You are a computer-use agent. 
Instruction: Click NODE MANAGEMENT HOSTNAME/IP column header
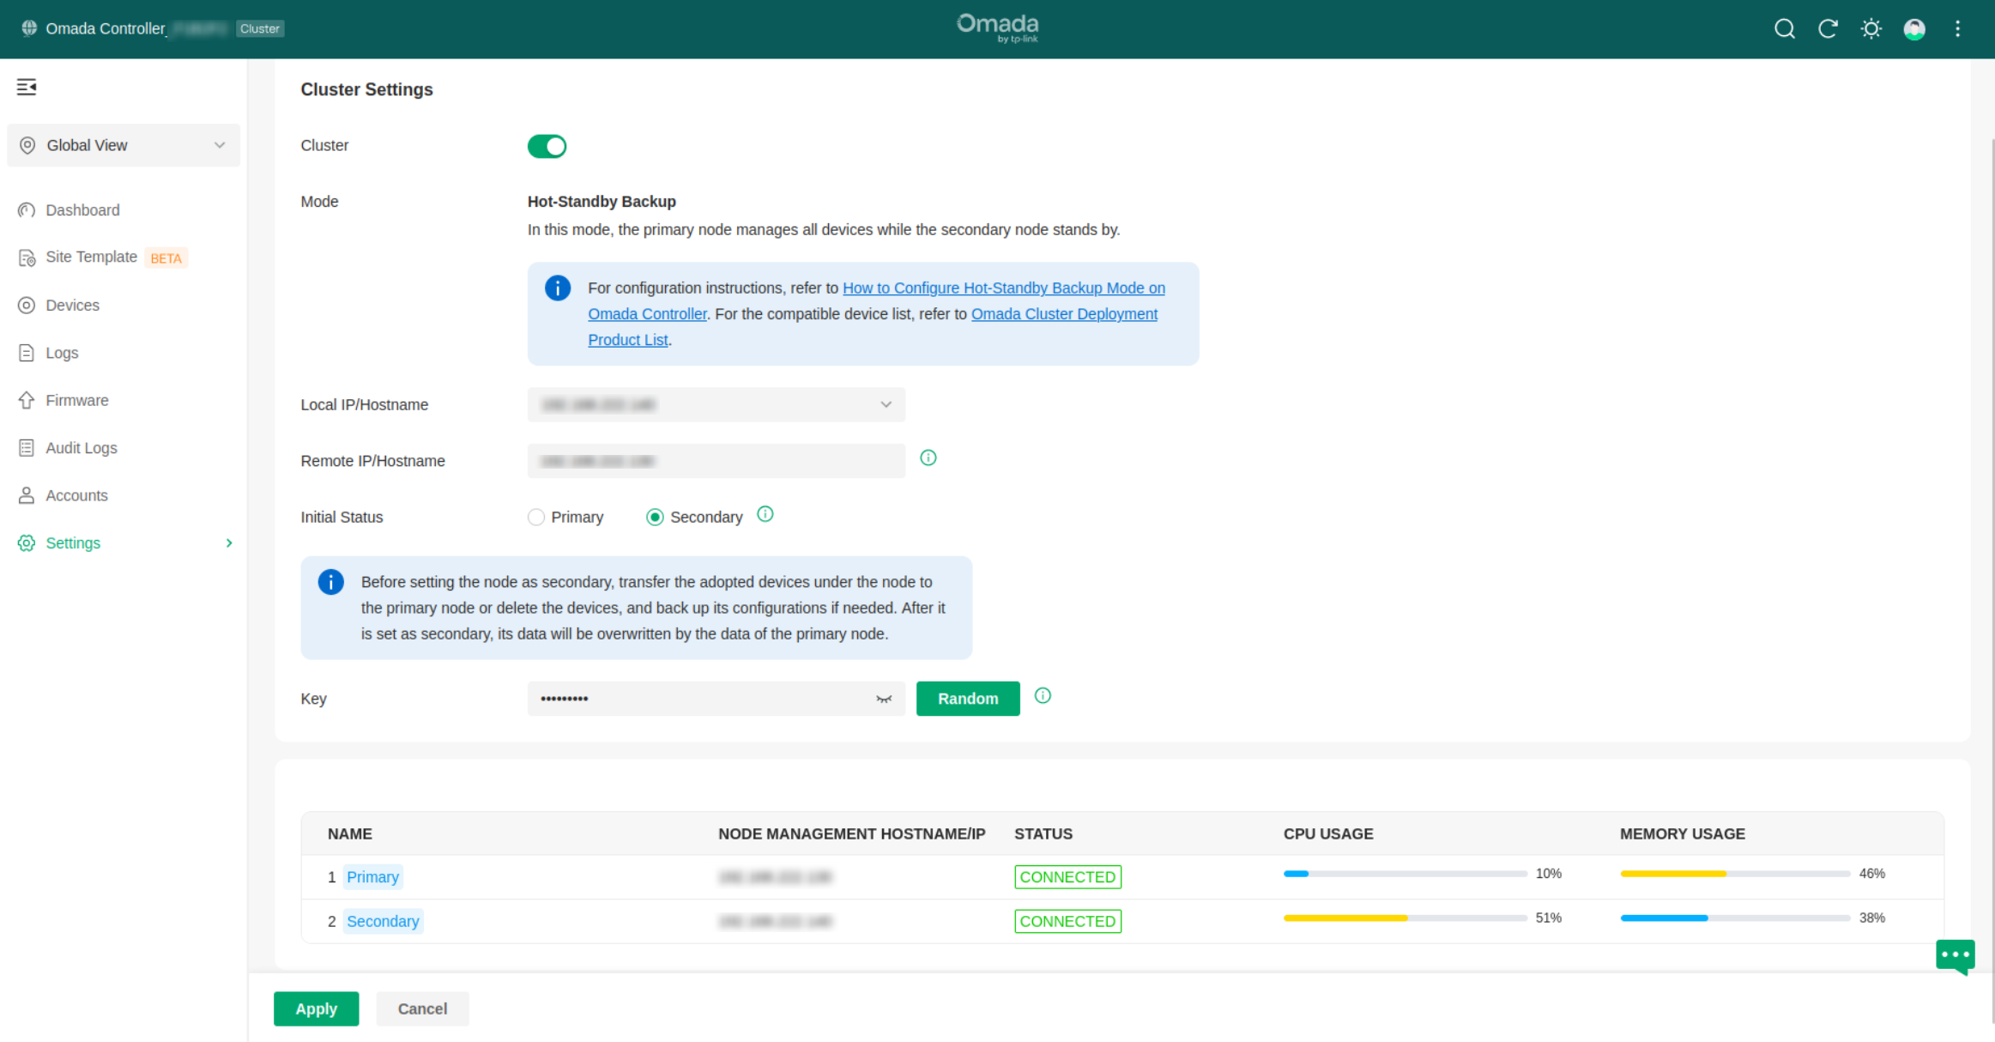coord(852,834)
